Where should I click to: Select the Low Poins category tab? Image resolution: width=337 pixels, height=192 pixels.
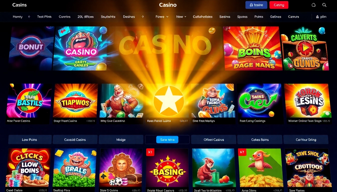[30, 139]
